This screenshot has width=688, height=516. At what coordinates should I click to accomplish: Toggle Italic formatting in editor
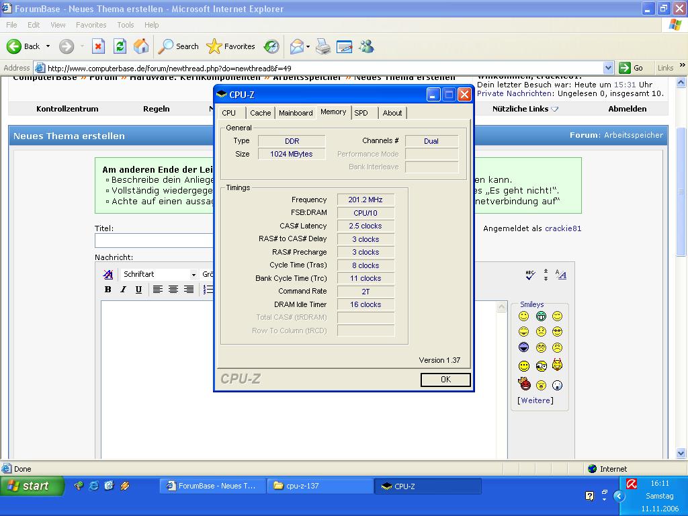pos(124,289)
